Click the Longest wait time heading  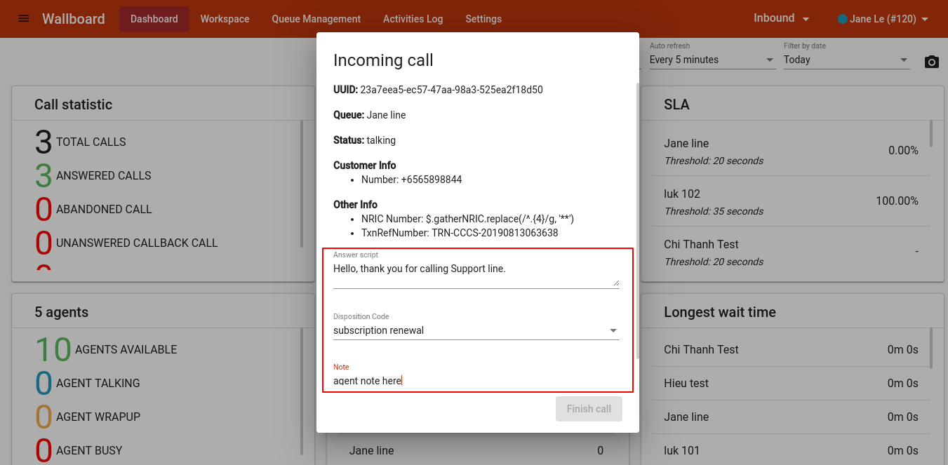720,312
